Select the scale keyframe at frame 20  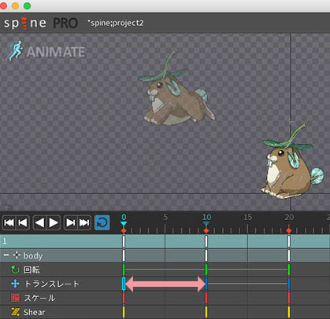coord(289,298)
